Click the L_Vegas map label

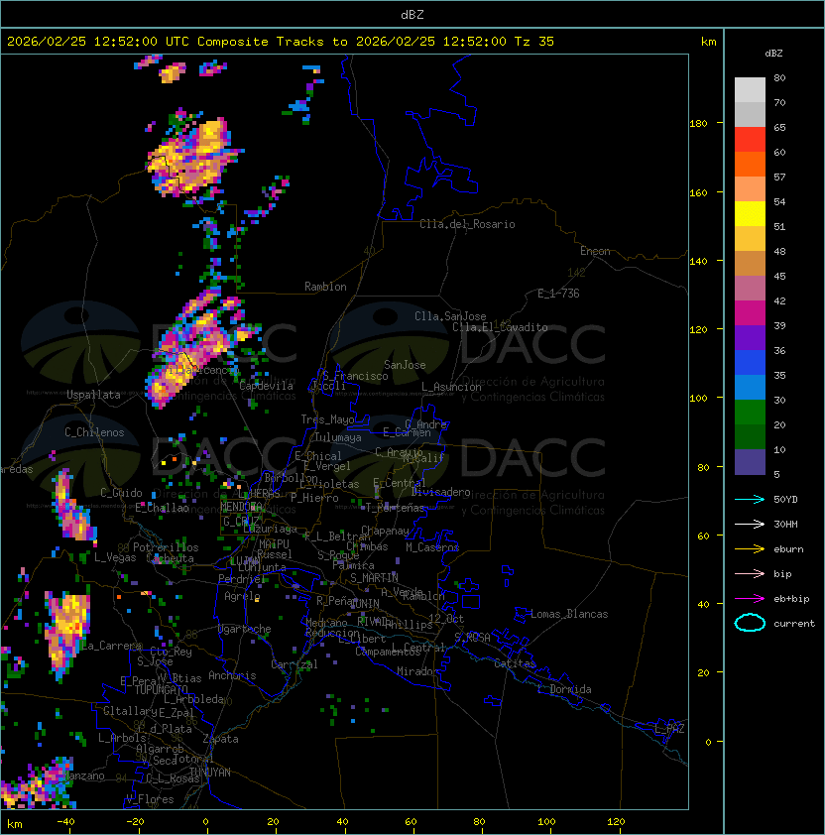coord(115,557)
